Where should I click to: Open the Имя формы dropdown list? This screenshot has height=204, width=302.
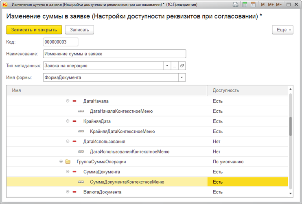point(182,77)
